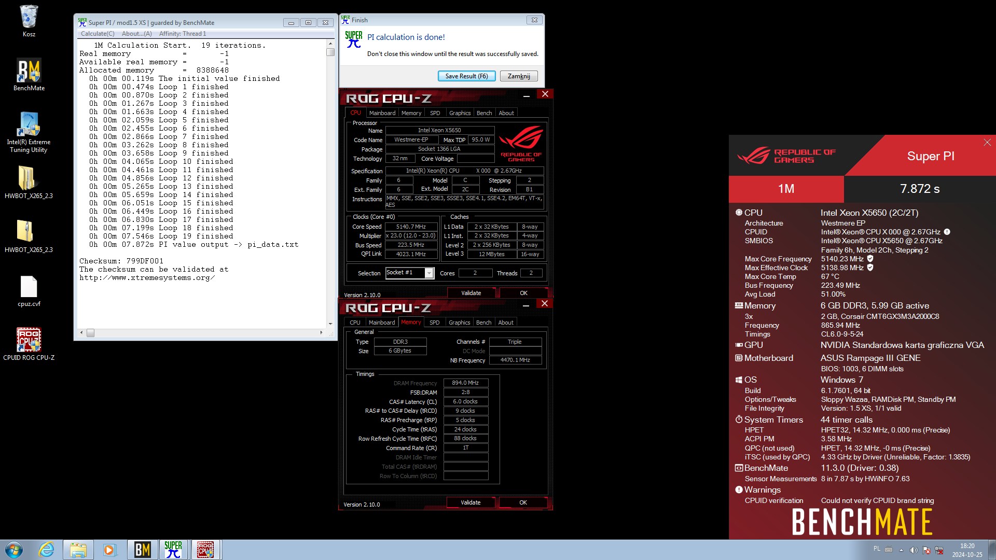Open the Action Center flag tray icon
This screenshot has width=996, height=560.
[926, 550]
